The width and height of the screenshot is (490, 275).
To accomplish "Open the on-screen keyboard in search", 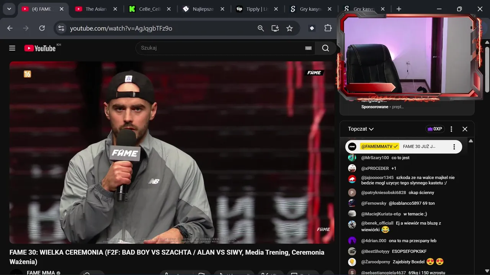I will (308, 48).
